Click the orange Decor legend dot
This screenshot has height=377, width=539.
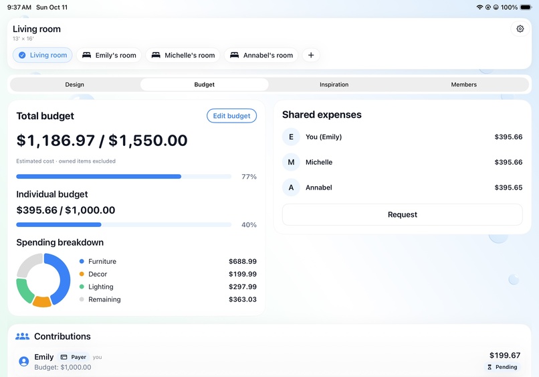coord(82,274)
